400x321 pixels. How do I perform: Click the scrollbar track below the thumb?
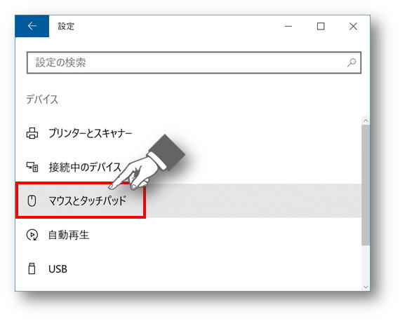[x=366, y=264]
